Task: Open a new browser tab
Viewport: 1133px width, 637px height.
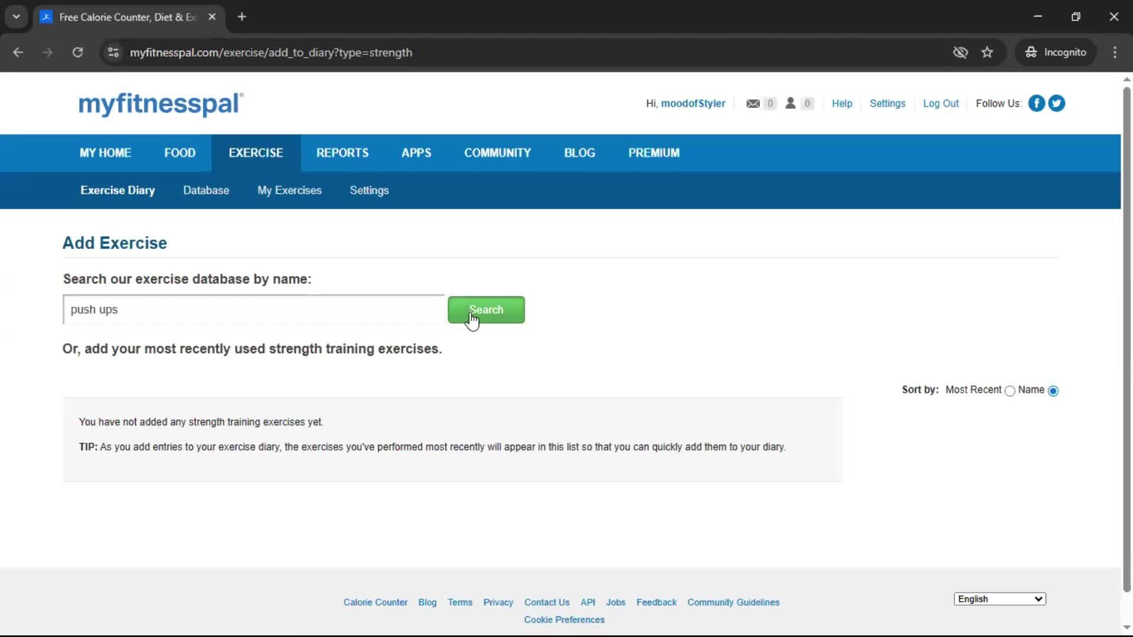Action: pyautogui.click(x=242, y=17)
